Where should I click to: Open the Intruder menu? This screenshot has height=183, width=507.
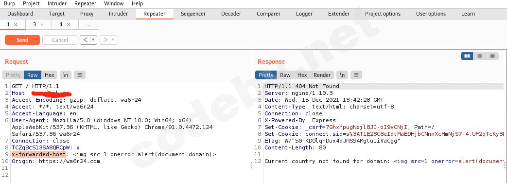pos(57,3)
